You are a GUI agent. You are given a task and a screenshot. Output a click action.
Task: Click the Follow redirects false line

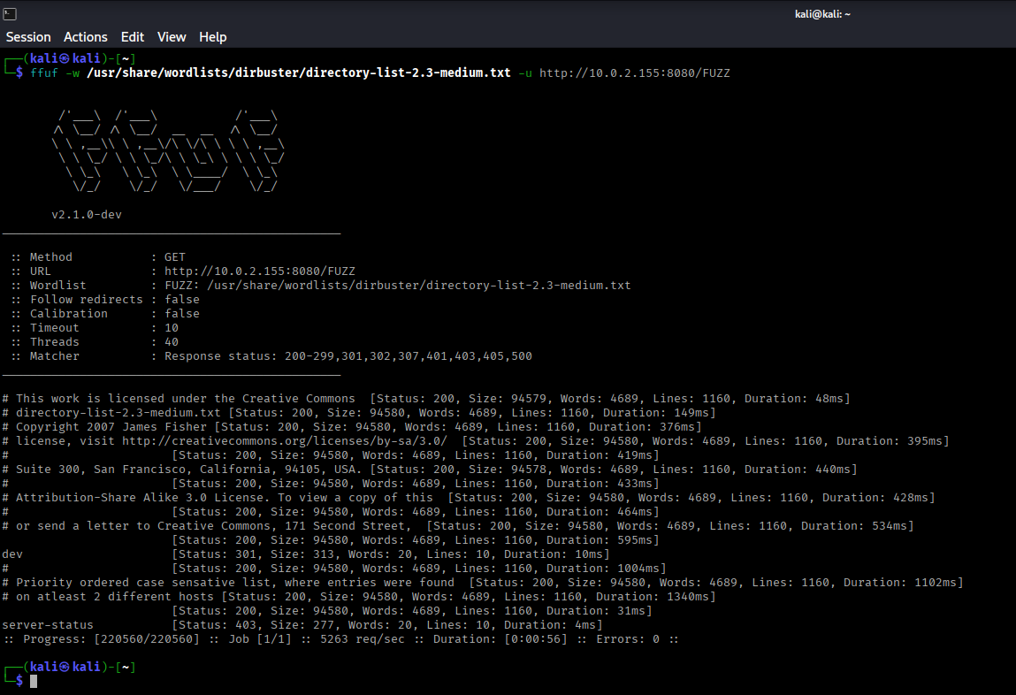(104, 300)
